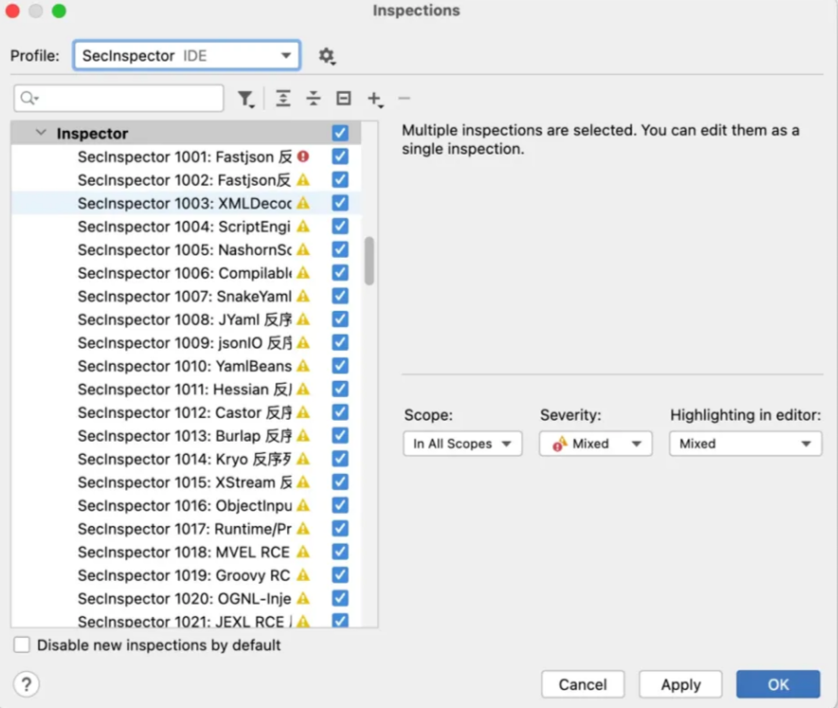Toggle SecInspector 1010 YamlBeans checkbox
This screenshot has width=838, height=708.
pos(340,366)
